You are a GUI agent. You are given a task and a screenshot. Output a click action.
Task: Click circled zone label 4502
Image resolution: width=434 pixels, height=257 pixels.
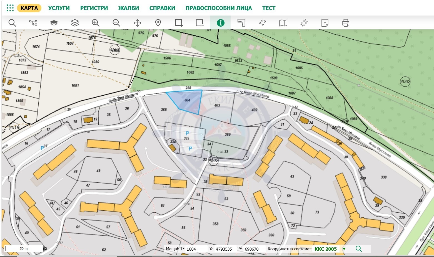click(x=213, y=160)
